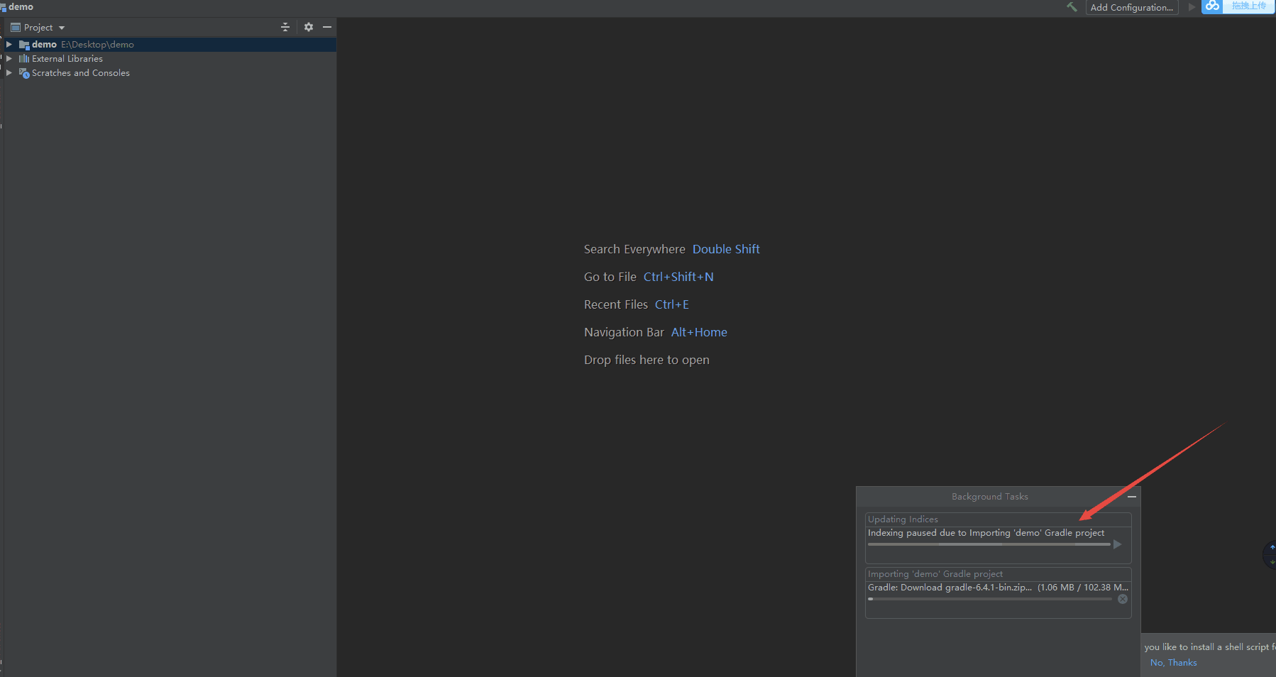Resume the paused indexing task

[x=1117, y=544]
